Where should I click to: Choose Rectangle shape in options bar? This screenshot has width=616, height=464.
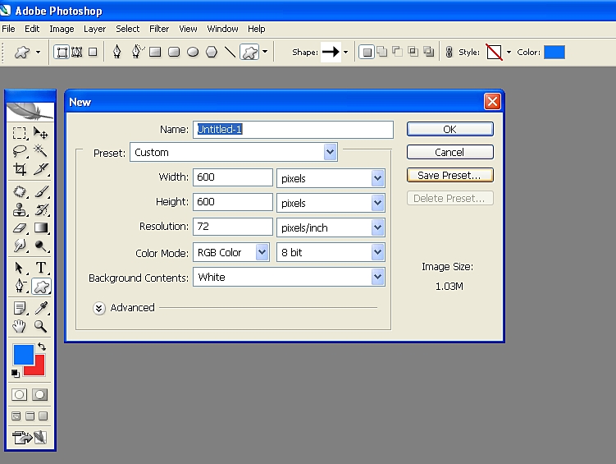[155, 52]
